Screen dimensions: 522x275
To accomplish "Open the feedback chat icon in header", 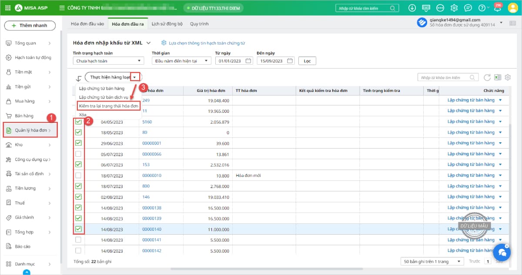I will (468, 8).
